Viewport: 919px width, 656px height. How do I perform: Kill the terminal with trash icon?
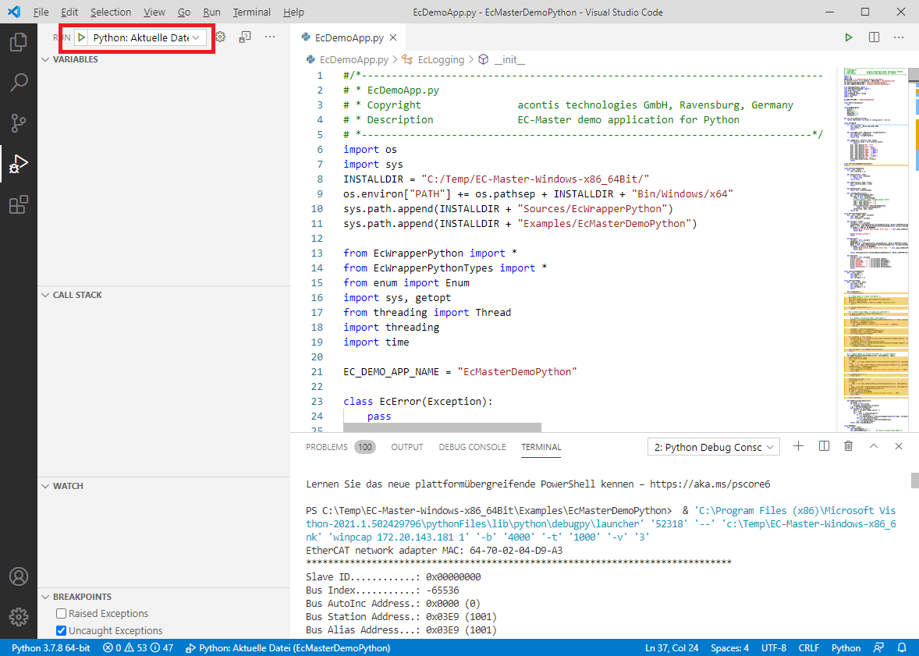848,446
